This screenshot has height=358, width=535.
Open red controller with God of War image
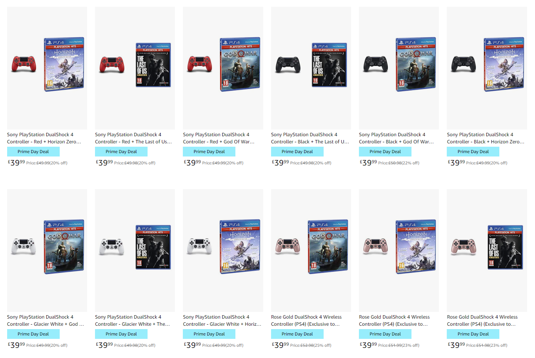223,68
